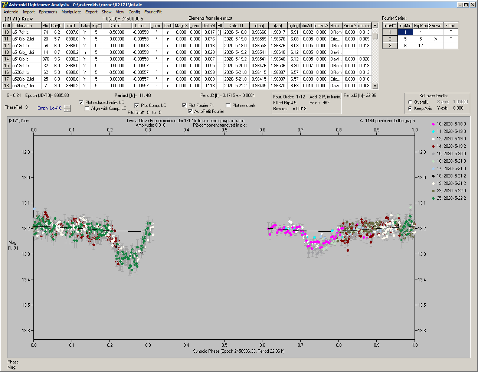Click filename cell u518rb_2.lci

pyautogui.click(x=26, y=39)
